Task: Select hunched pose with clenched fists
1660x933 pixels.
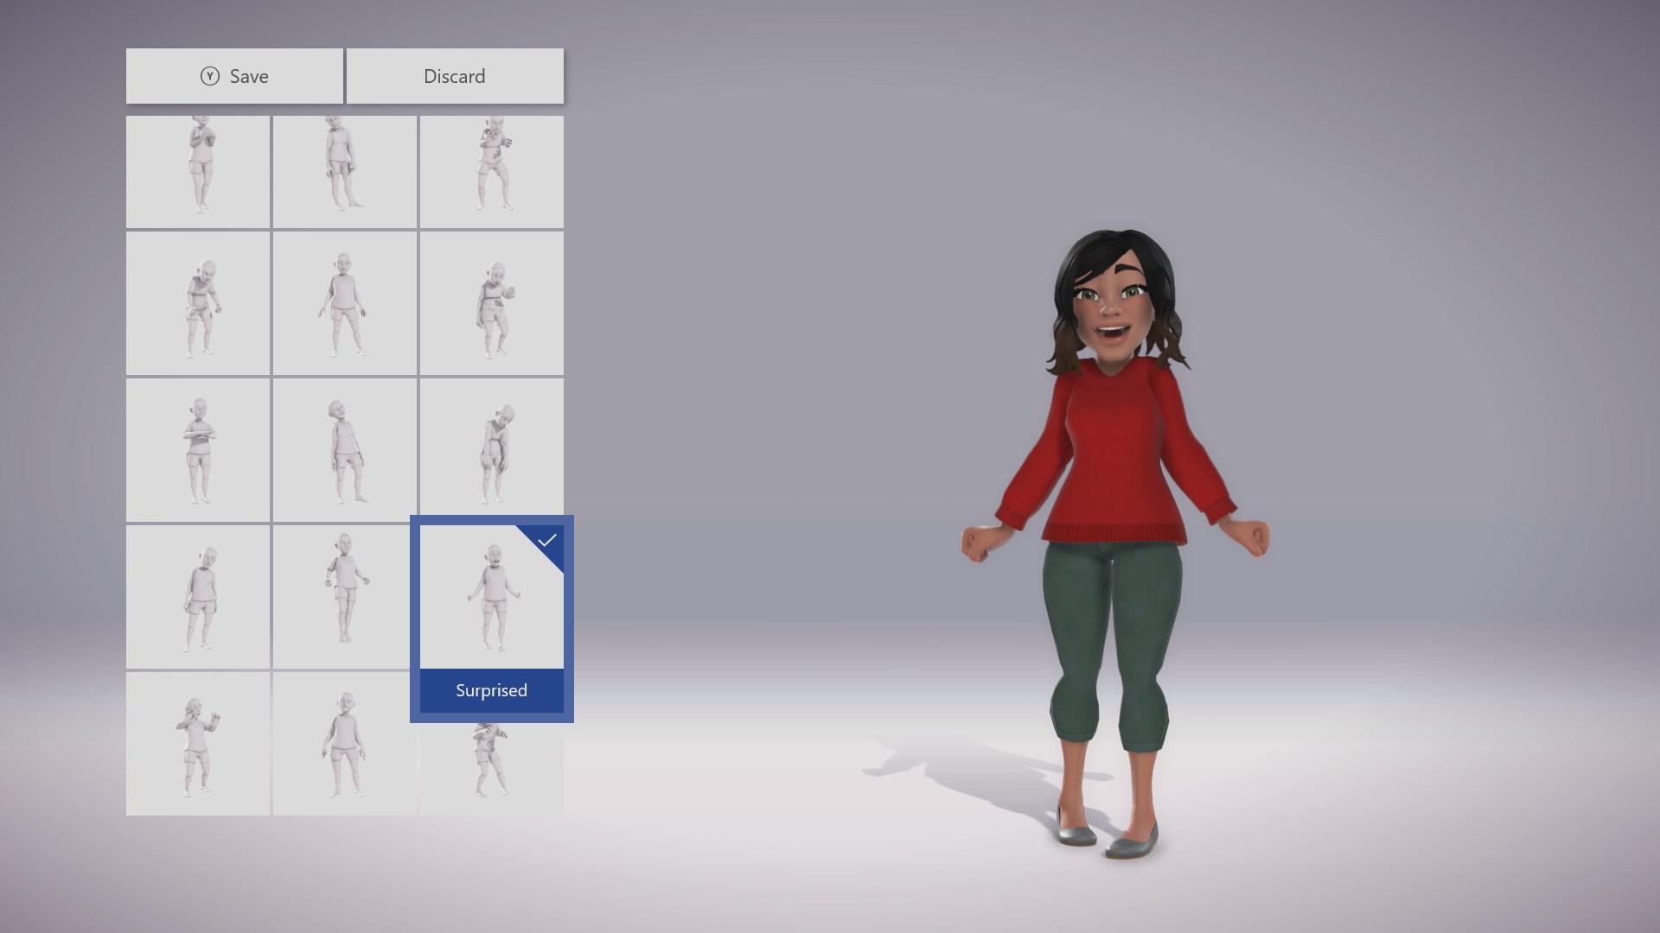Action: point(198,303)
